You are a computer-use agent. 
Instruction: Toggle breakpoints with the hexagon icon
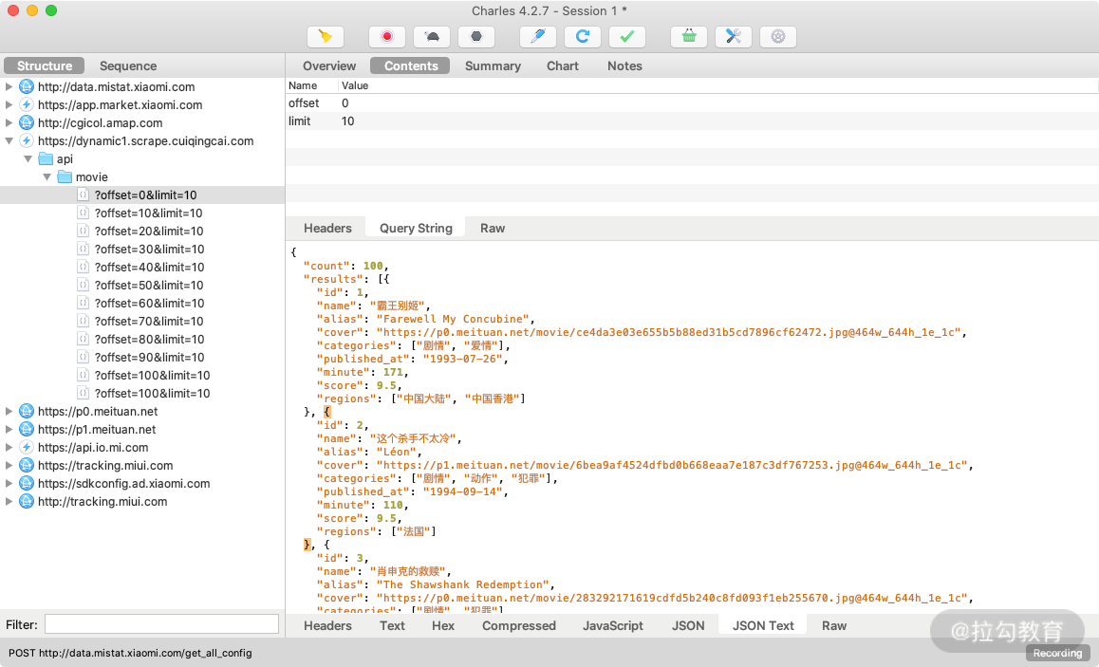[x=476, y=36]
